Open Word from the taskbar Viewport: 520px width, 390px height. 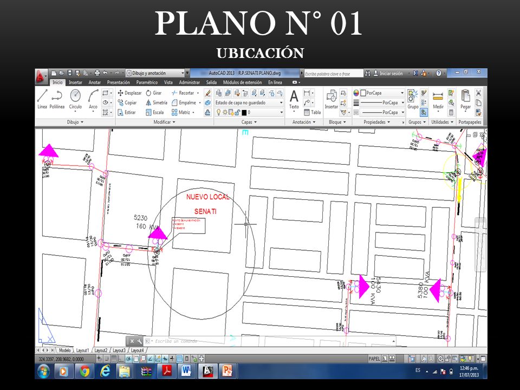point(186,371)
